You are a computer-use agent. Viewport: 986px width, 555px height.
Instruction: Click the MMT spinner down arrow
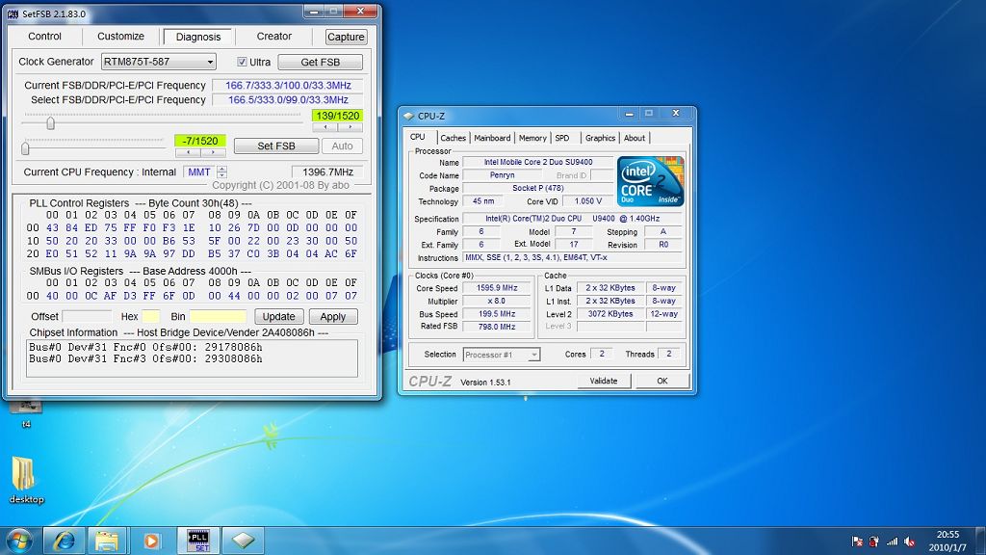(222, 175)
